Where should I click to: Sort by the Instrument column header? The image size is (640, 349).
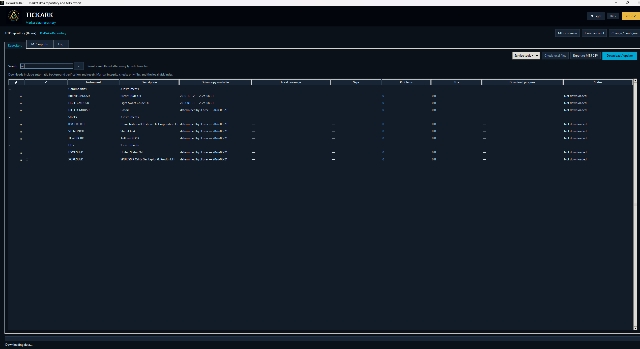point(93,82)
